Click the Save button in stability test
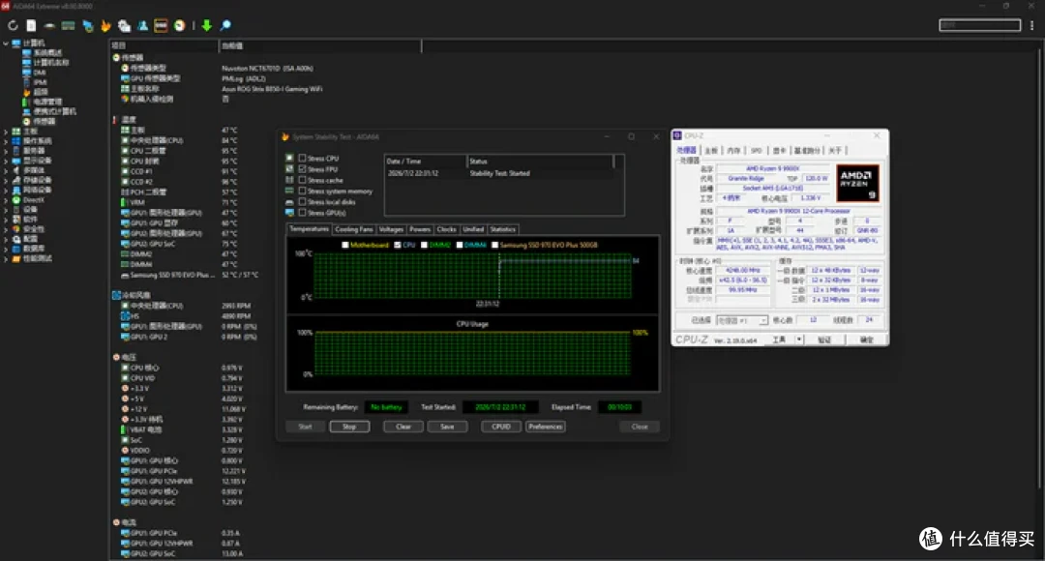Viewport: 1045px width, 561px height. pos(447,427)
